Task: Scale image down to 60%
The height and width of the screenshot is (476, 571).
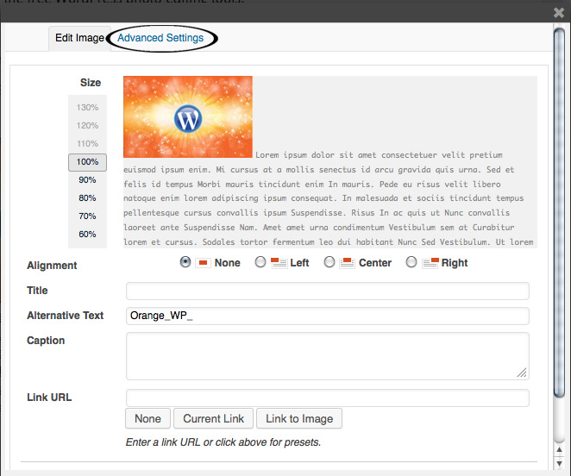Action: (87, 235)
